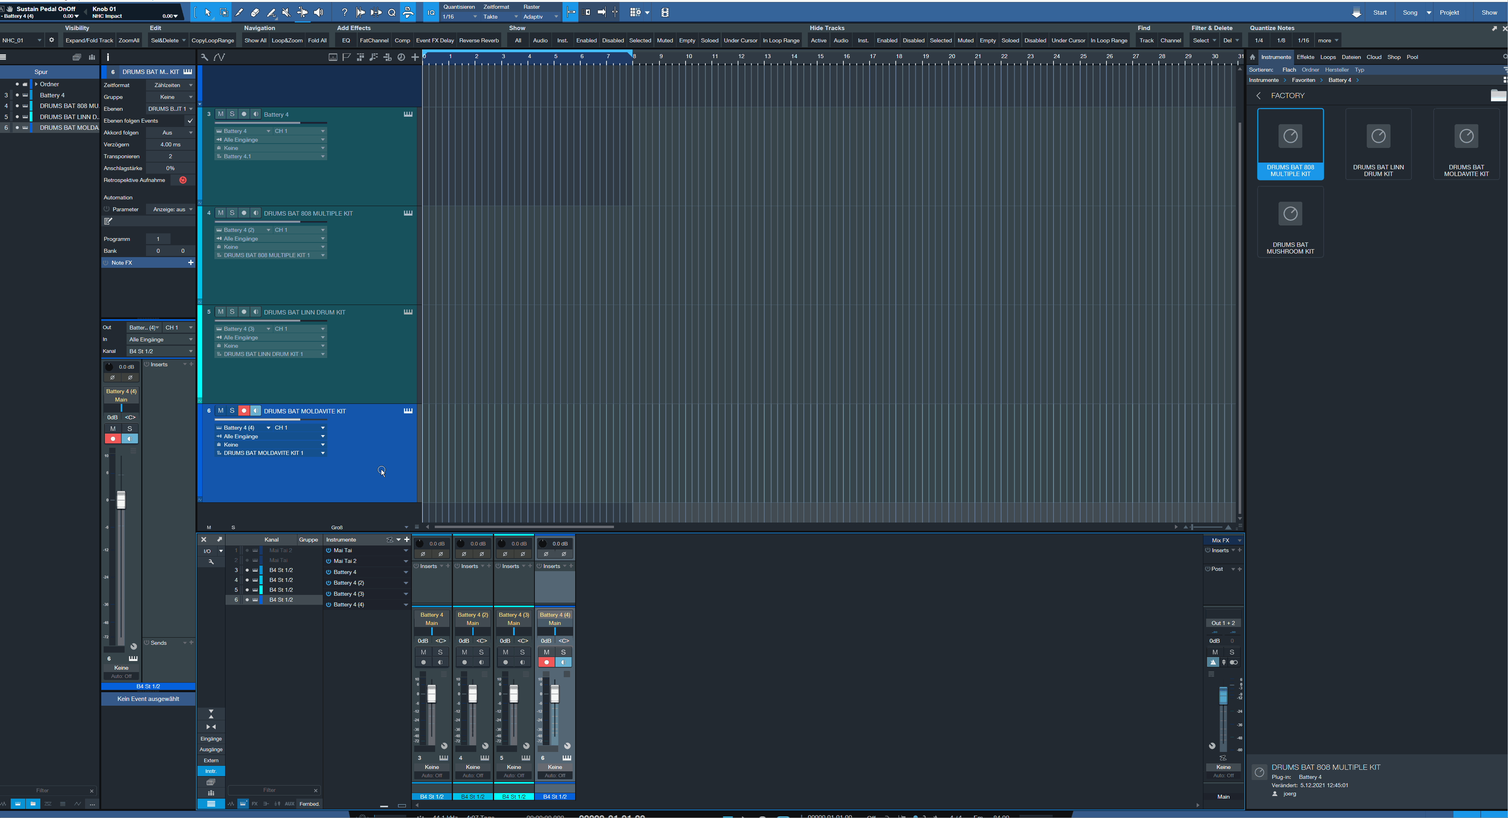Show the Chord track note icon
1508x818 pixels.
tap(373, 57)
